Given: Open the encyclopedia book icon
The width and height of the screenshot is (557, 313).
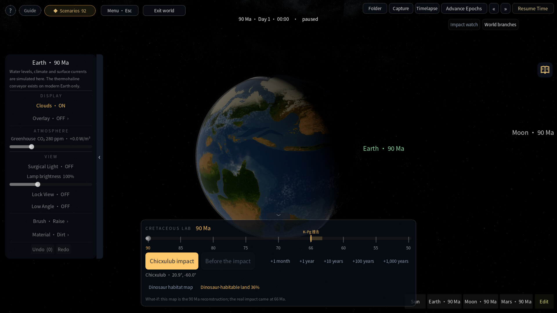Looking at the screenshot, I should 545,70.
